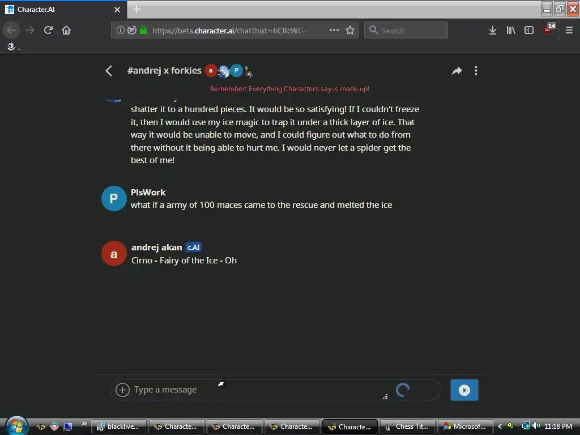
Task: Switch to the Chess Tit... taskbar window
Action: click(407, 427)
